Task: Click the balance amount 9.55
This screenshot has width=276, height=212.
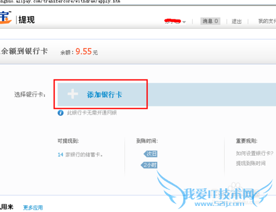Action: (83, 51)
